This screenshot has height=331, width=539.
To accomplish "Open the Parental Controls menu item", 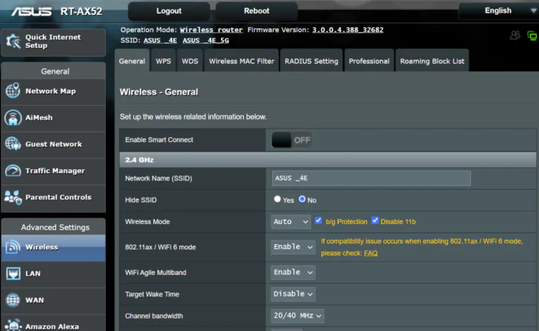I will 54,198.
